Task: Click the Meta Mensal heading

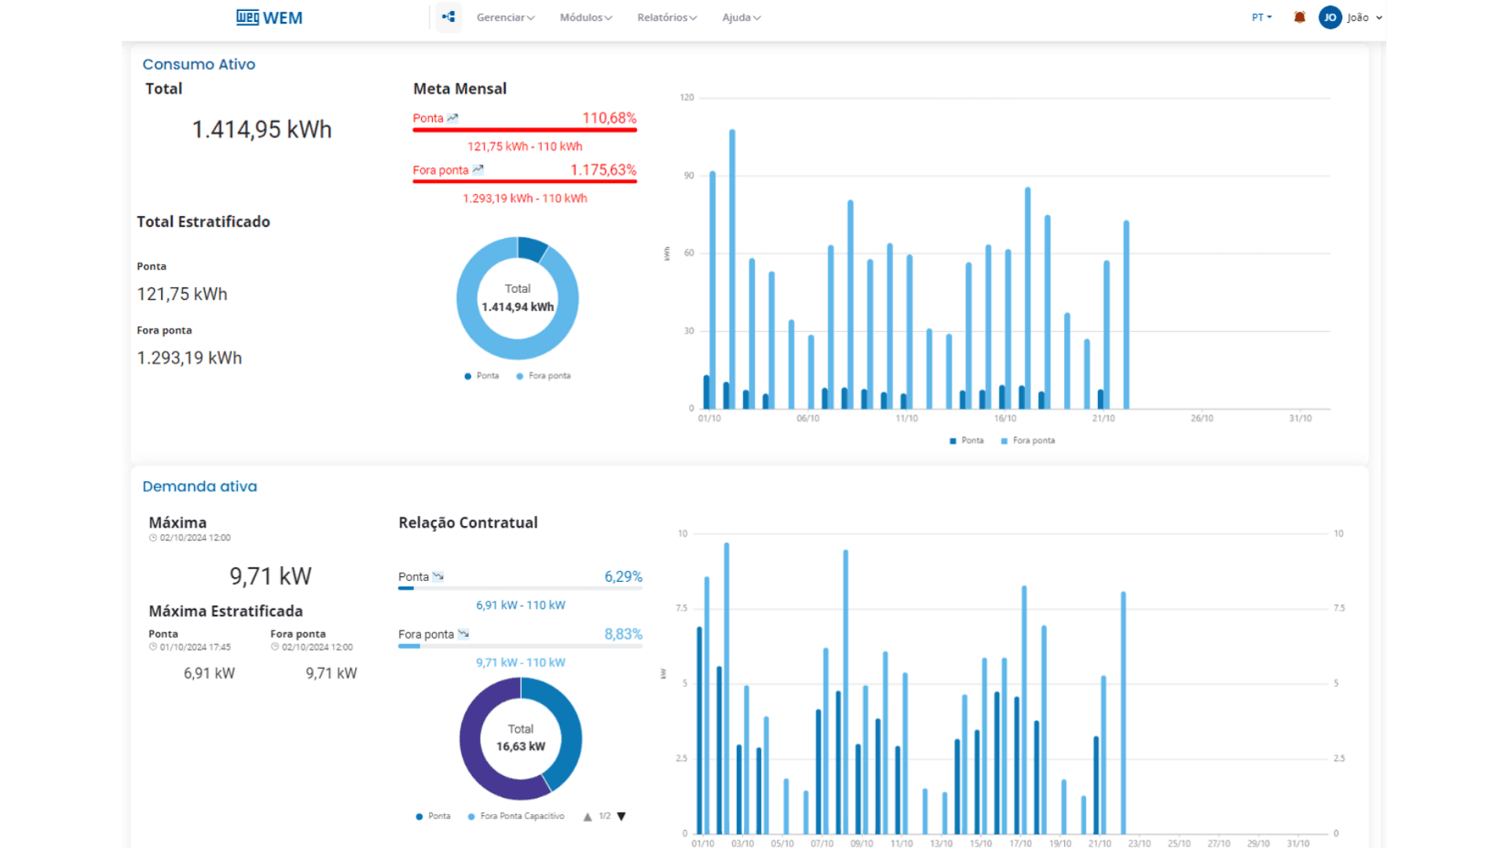Action: pos(460,89)
